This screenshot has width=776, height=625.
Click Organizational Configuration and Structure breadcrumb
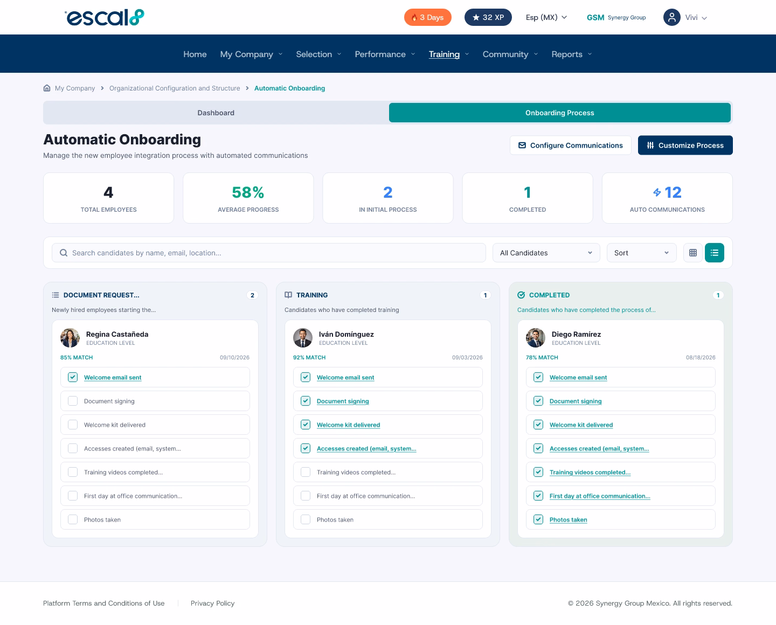click(175, 88)
